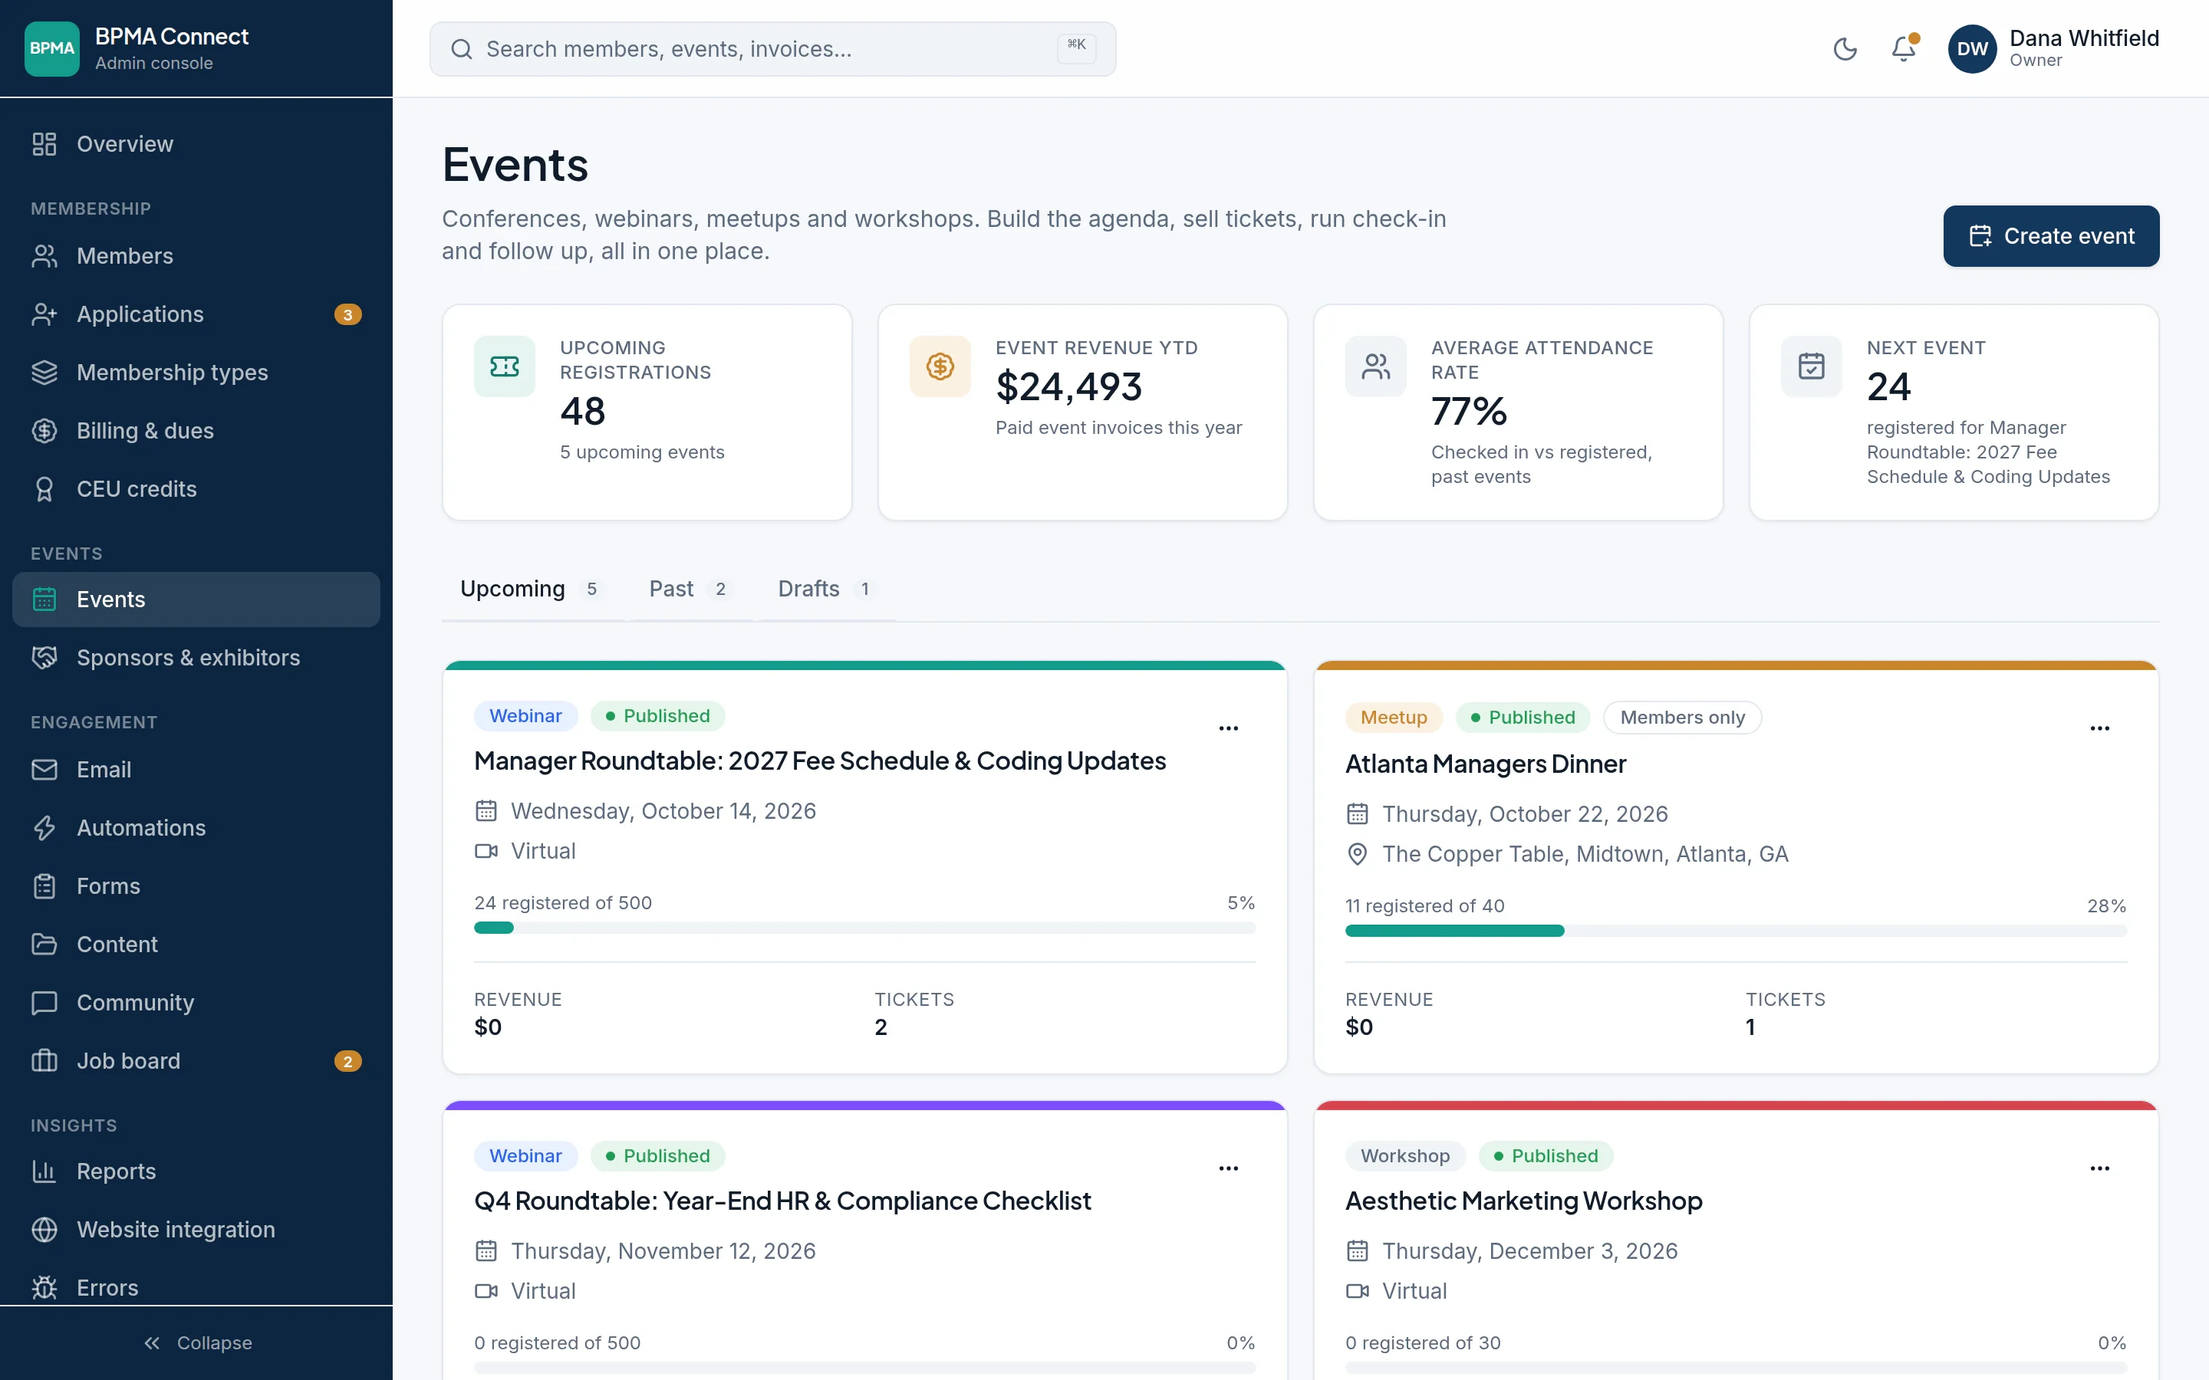Click the Applications badge showing 3

pyautogui.click(x=347, y=315)
